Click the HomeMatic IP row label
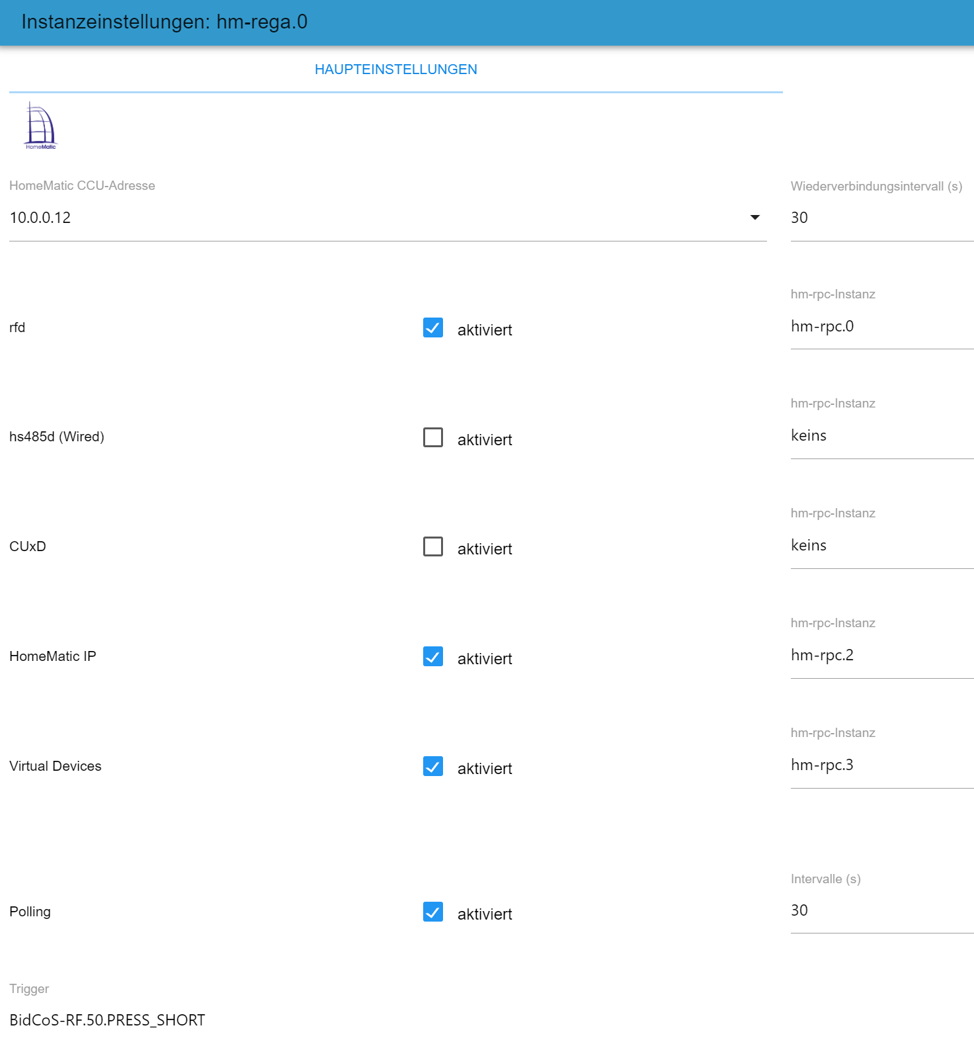Viewport: 974px width, 1042px height. (53, 656)
